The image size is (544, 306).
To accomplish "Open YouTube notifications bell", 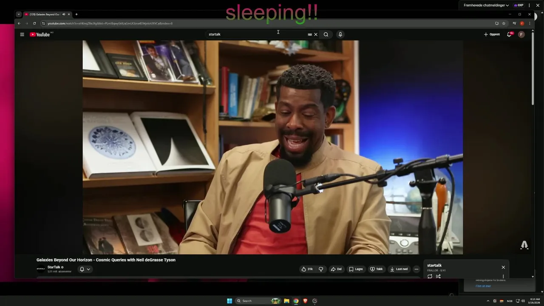I will click(509, 34).
